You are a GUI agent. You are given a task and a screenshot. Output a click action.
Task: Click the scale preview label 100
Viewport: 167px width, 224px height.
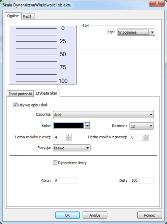(63, 81)
